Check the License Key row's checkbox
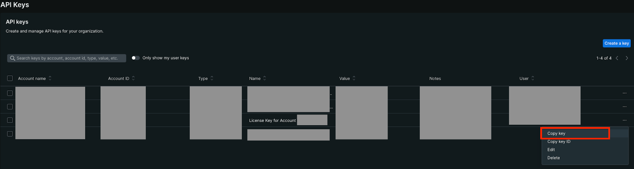 pyautogui.click(x=10, y=120)
